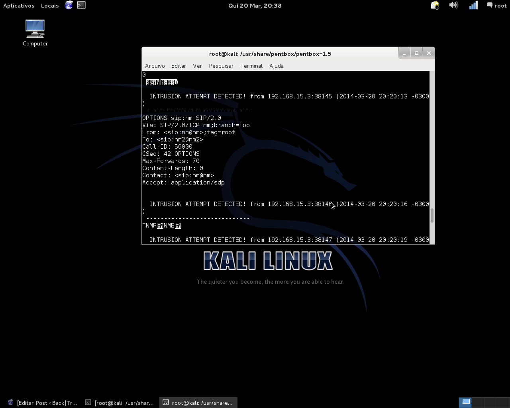Open the Terminal menu in terminal window
The width and height of the screenshot is (510, 408).
(x=251, y=66)
